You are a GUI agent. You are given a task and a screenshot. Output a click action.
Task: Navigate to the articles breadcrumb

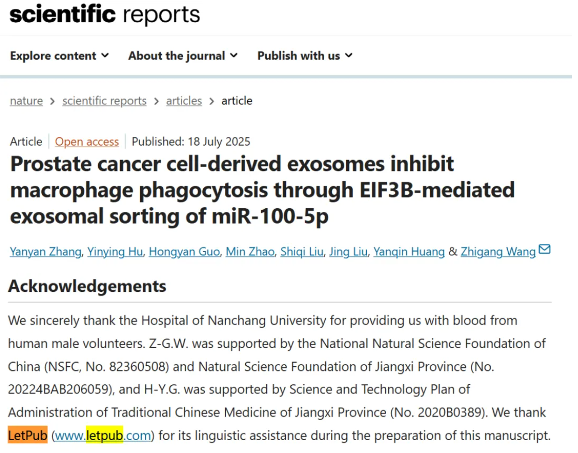pos(184,101)
